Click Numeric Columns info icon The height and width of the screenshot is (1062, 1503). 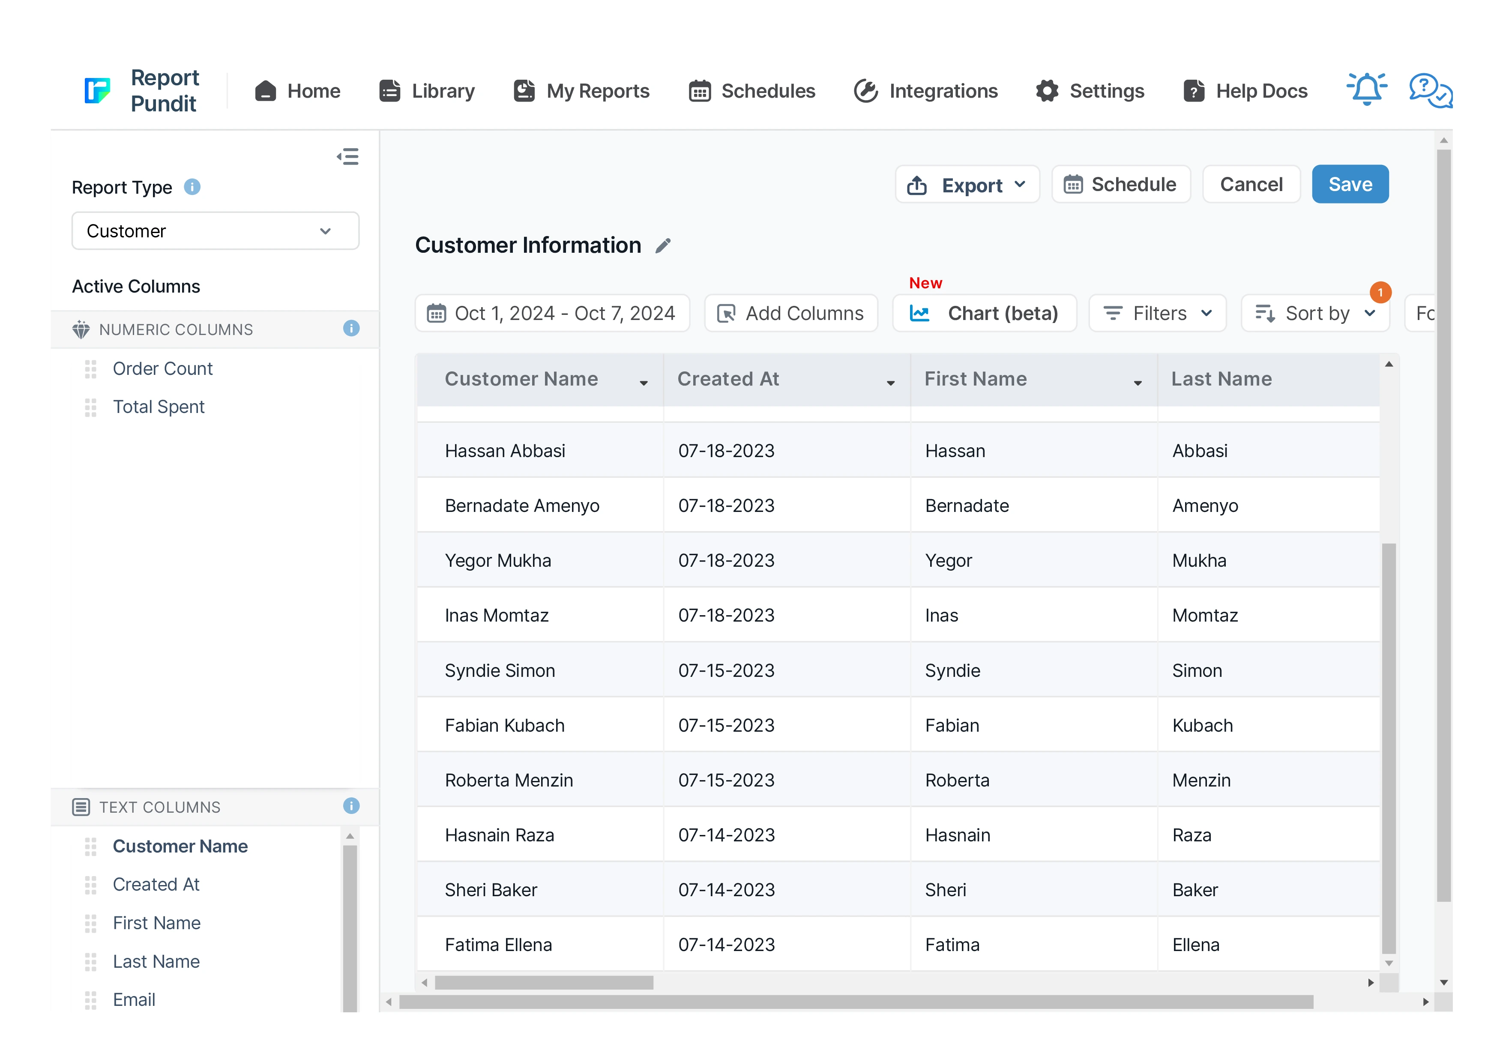click(351, 329)
